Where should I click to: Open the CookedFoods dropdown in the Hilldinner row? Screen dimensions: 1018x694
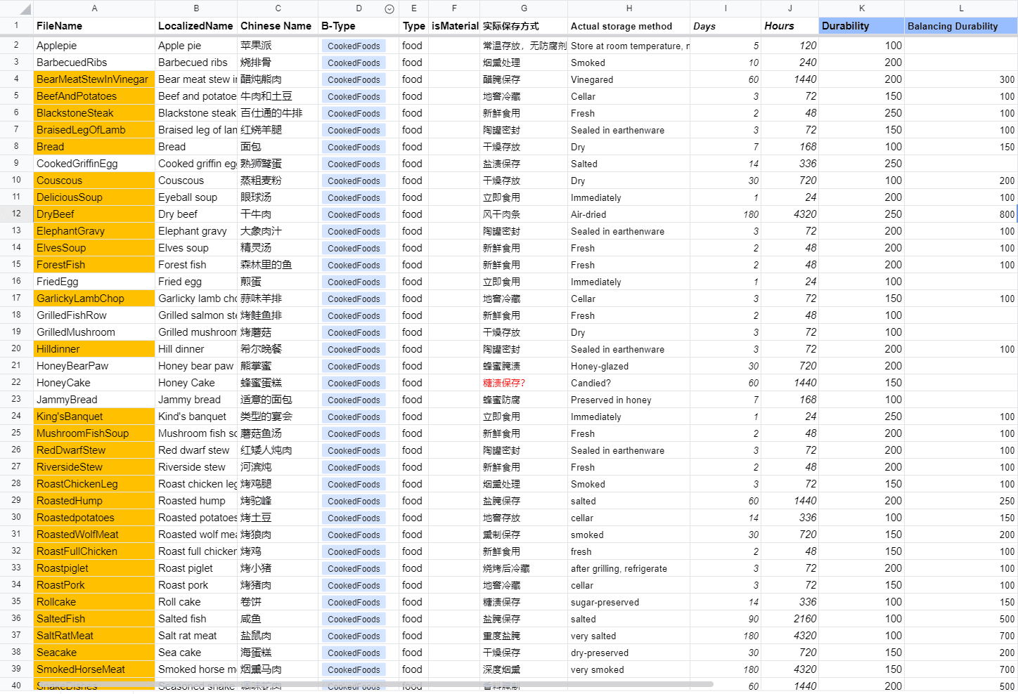(354, 349)
